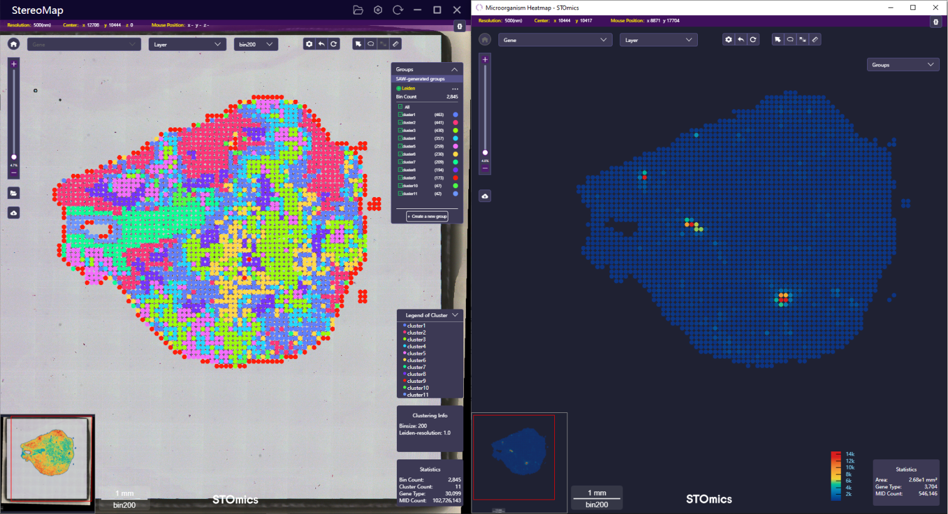Toggle the All clusters checkbox

tap(400, 107)
